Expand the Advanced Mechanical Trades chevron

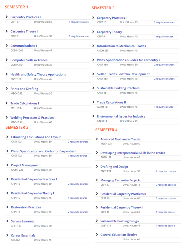[97, 139]
